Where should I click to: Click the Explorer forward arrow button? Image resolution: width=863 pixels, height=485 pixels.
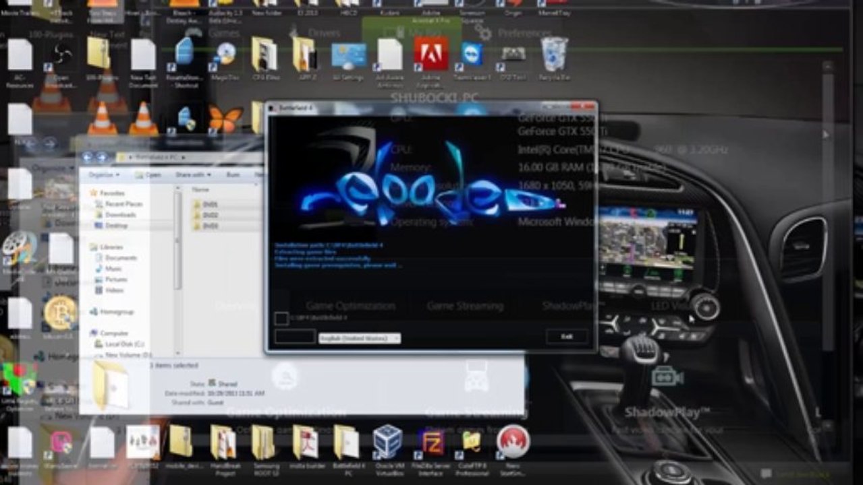tap(102, 156)
